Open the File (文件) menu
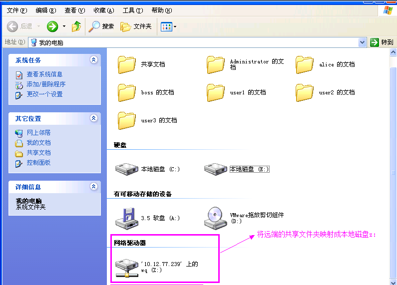Viewport: 397px width, 285px height. click(x=17, y=10)
